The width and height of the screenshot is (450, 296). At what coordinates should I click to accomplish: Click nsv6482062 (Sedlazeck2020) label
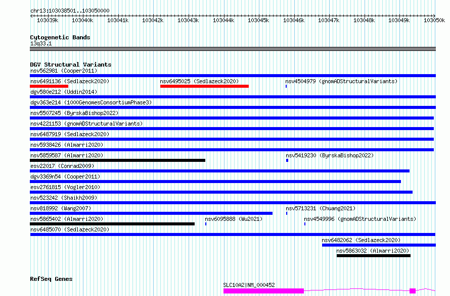coord(361,240)
